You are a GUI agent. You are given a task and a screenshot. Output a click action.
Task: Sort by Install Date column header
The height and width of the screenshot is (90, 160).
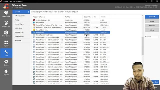click(87, 17)
